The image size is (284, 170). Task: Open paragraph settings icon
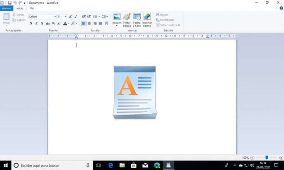pos(106,23)
